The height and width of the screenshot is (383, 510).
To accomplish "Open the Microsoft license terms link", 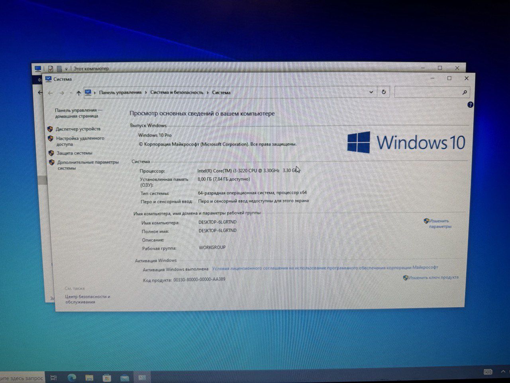I will [325, 268].
